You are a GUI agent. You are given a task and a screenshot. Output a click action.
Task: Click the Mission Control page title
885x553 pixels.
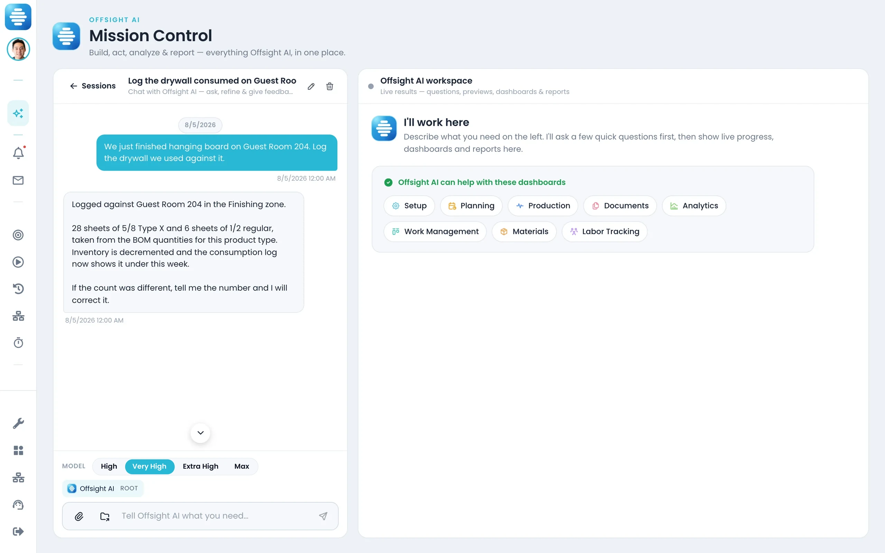(x=150, y=36)
